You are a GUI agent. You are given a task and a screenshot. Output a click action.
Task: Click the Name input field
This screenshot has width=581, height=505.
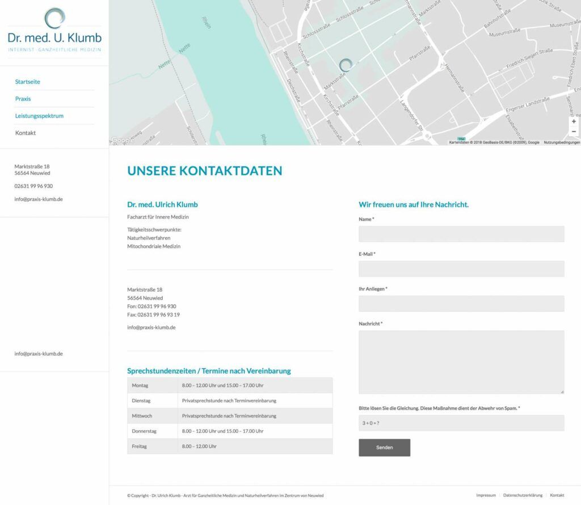pyautogui.click(x=461, y=234)
